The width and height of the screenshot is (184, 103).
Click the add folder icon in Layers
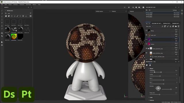(x=176, y=26)
